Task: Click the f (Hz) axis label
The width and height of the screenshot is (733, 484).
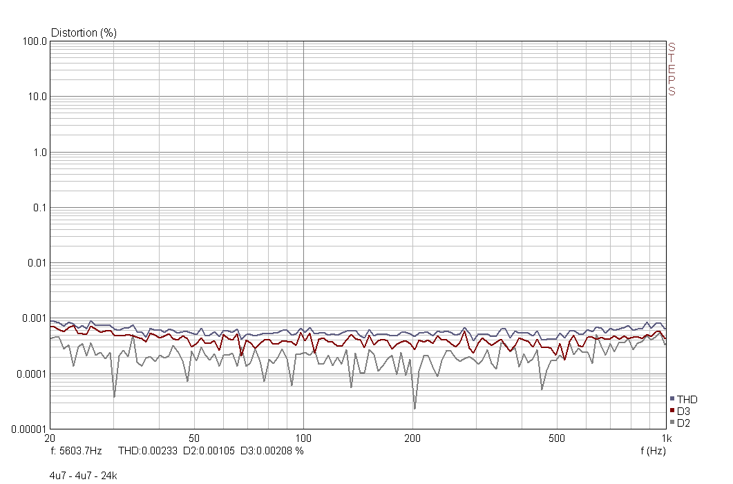Action: pyautogui.click(x=653, y=451)
